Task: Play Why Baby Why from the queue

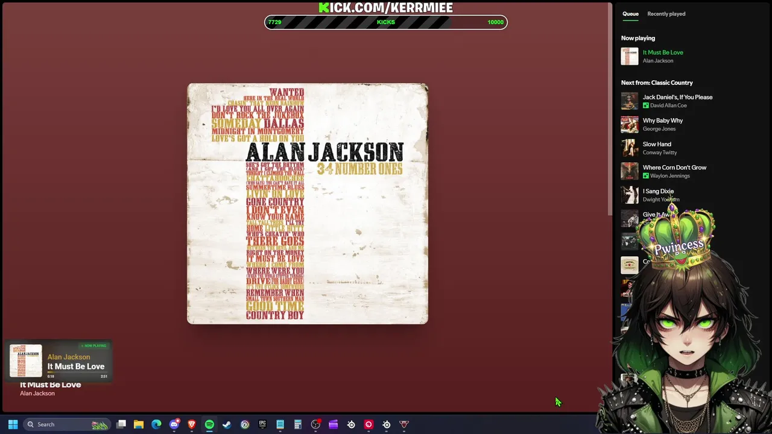Action: pos(663,121)
